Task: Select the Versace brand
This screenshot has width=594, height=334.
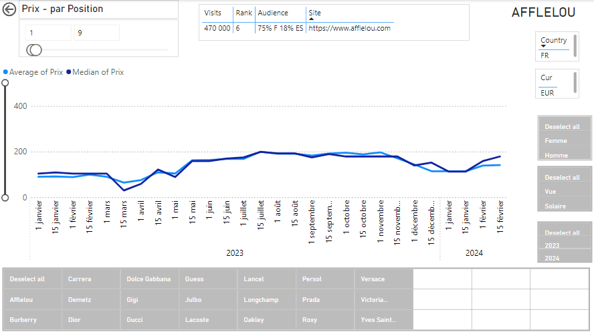Action: pyautogui.click(x=383, y=279)
